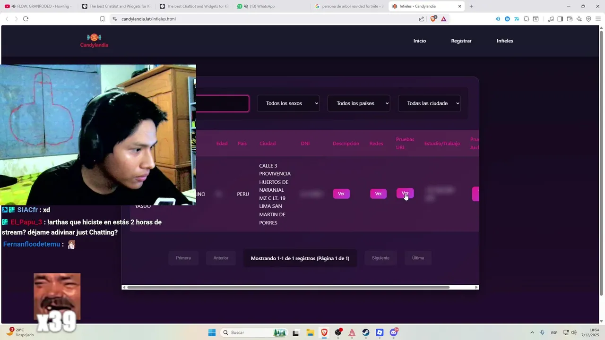Expand the 'Todos los sexos' dropdown

click(x=288, y=103)
